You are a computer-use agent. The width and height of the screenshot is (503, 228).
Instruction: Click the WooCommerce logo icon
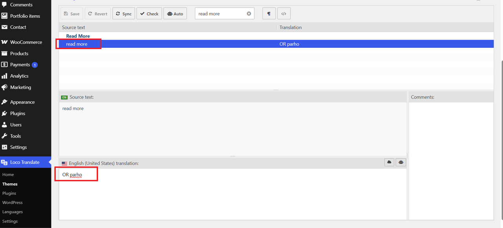[x=4, y=42]
